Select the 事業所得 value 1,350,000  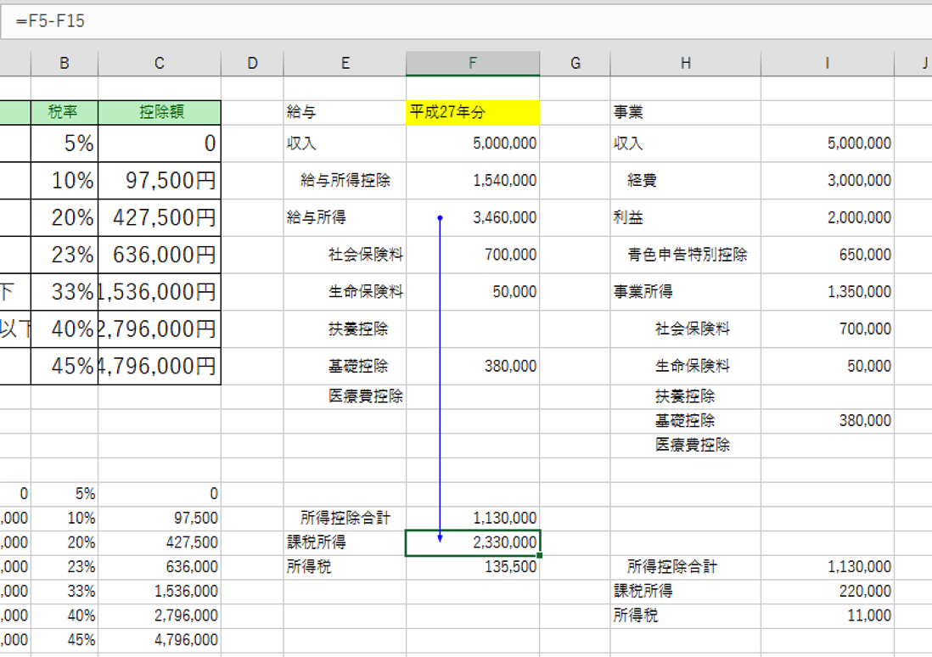tap(827, 292)
